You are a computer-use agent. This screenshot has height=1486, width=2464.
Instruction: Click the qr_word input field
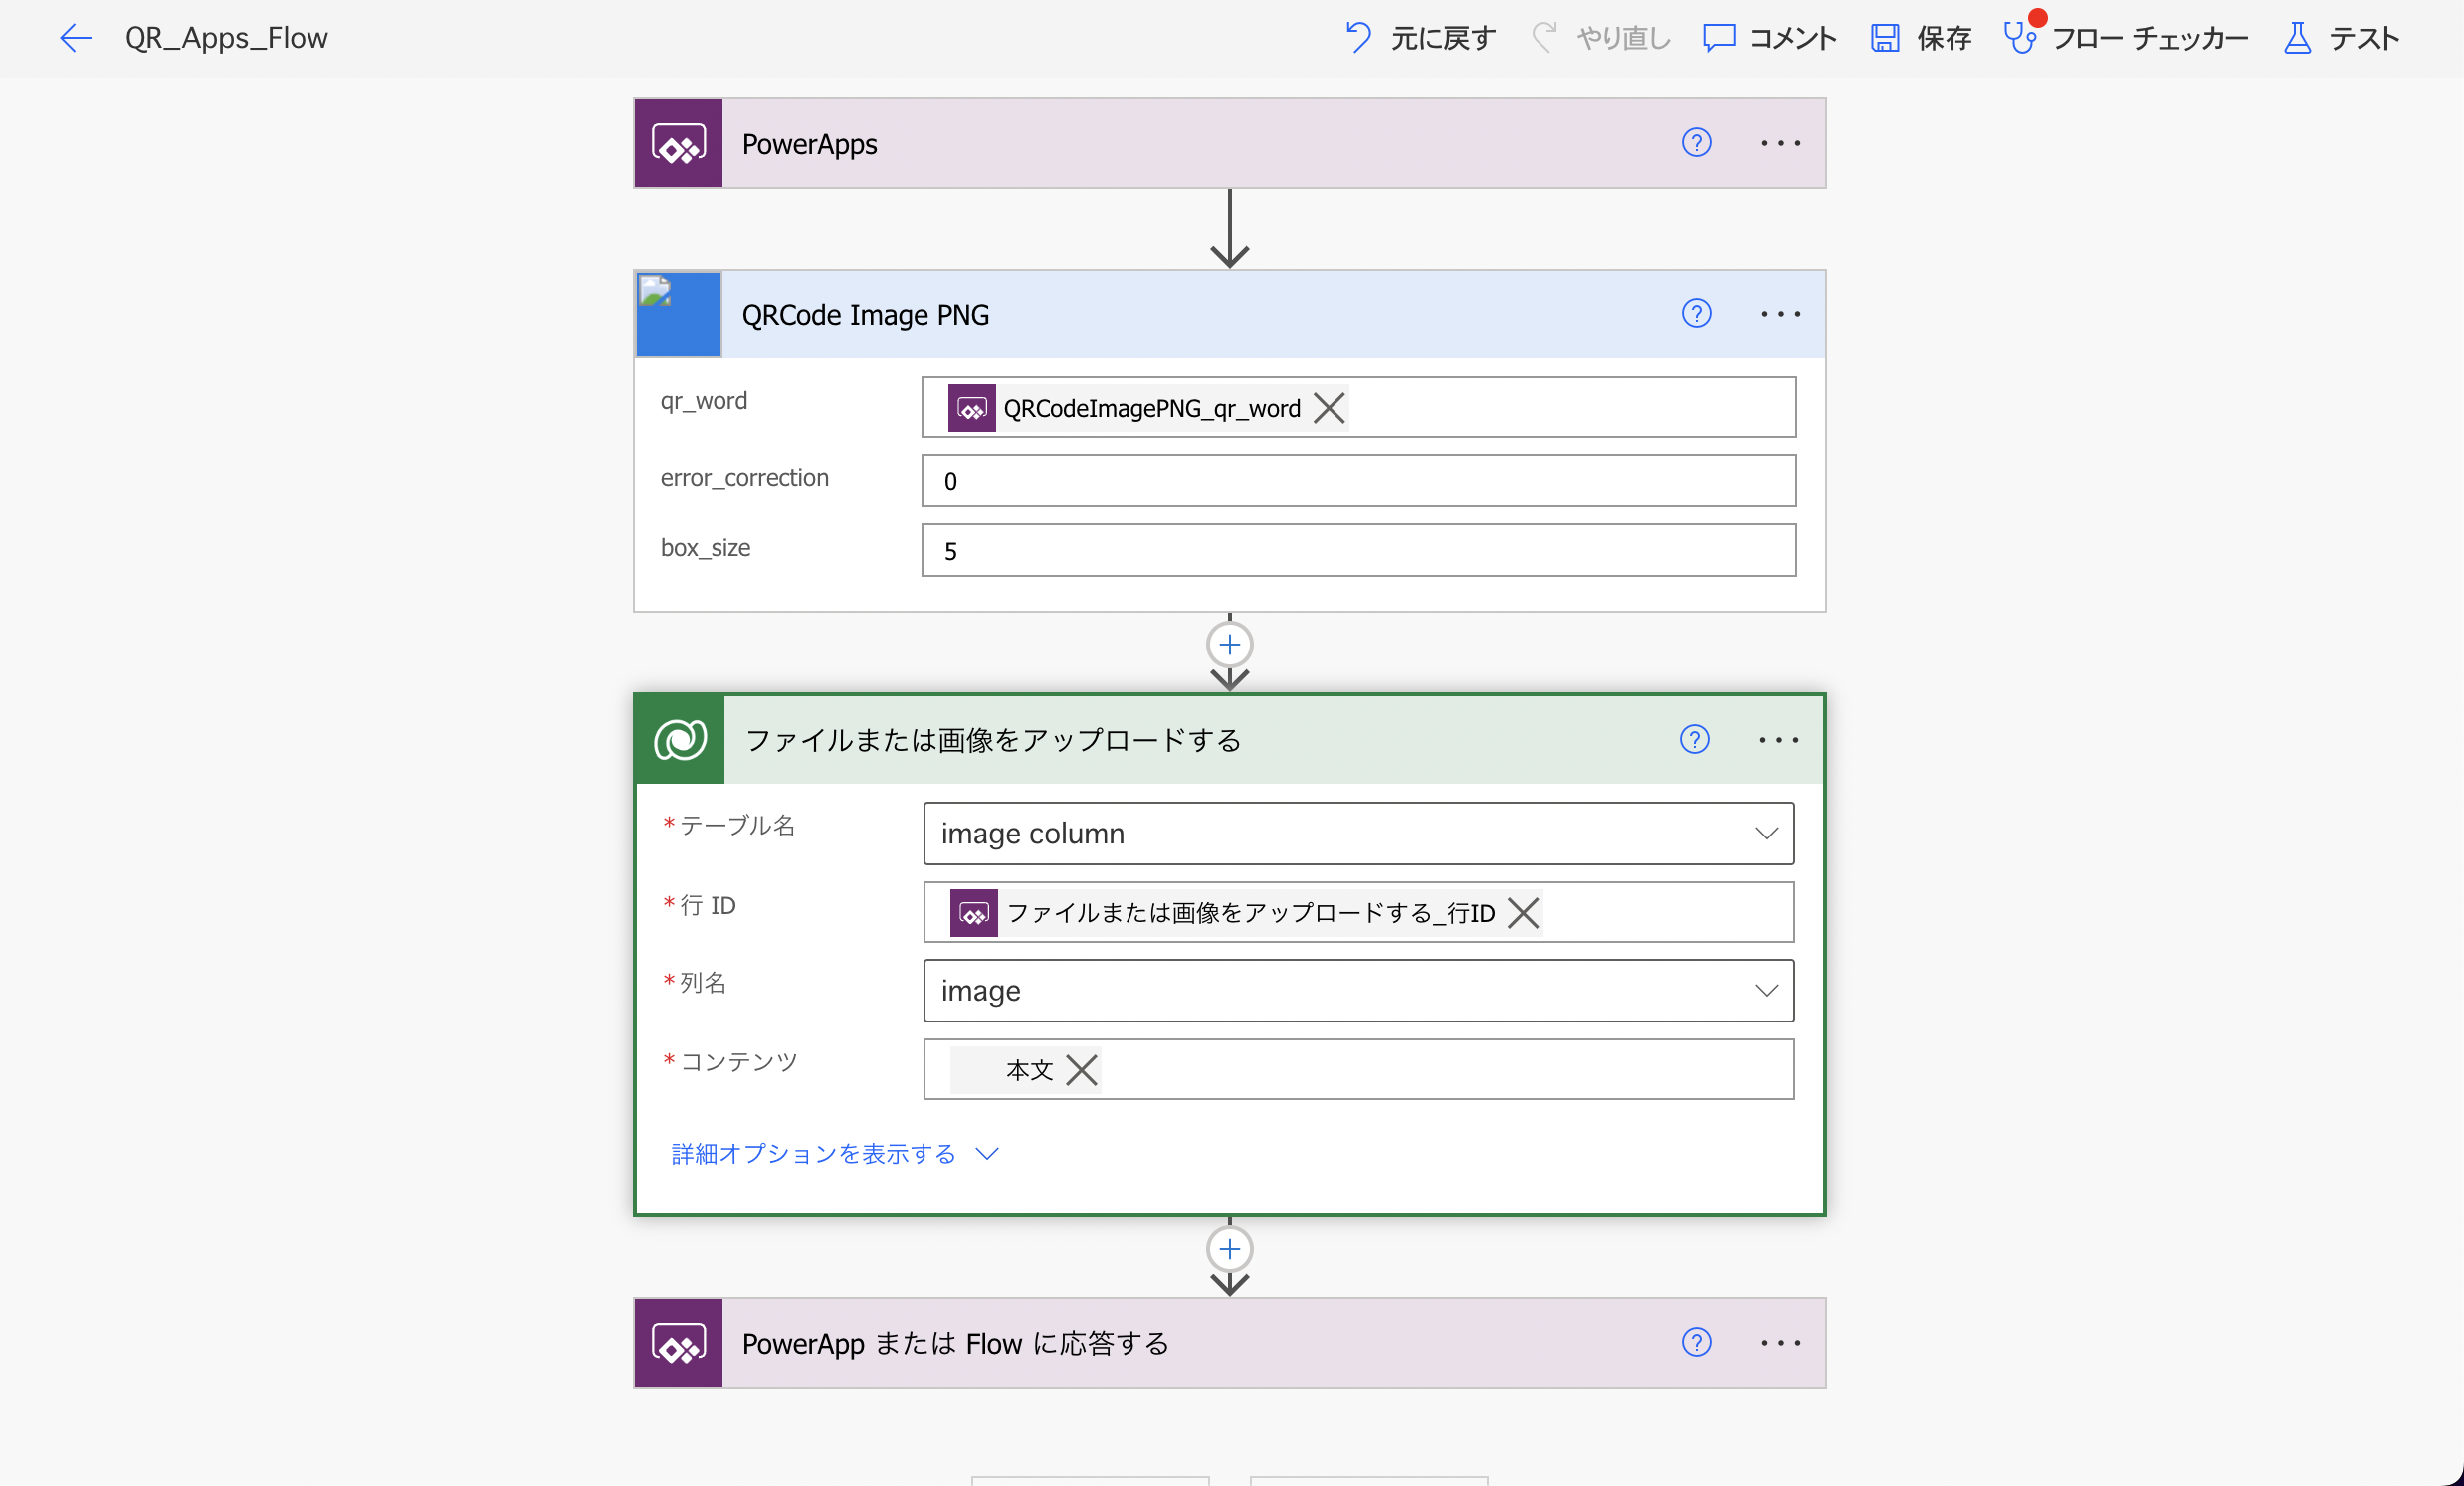pyautogui.click(x=1359, y=407)
